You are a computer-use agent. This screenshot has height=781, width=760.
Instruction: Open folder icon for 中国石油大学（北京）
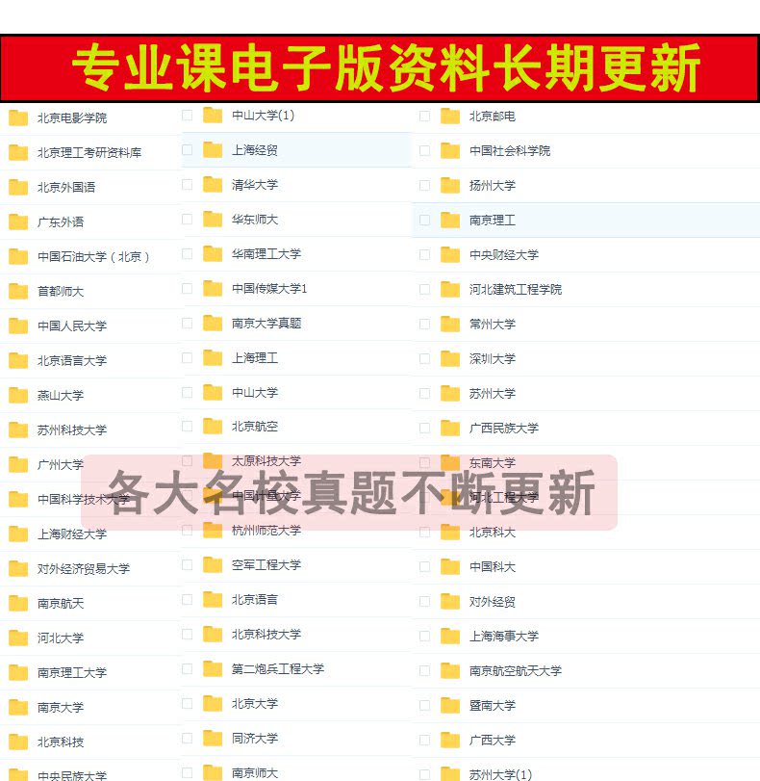click(x=18, y=256)
